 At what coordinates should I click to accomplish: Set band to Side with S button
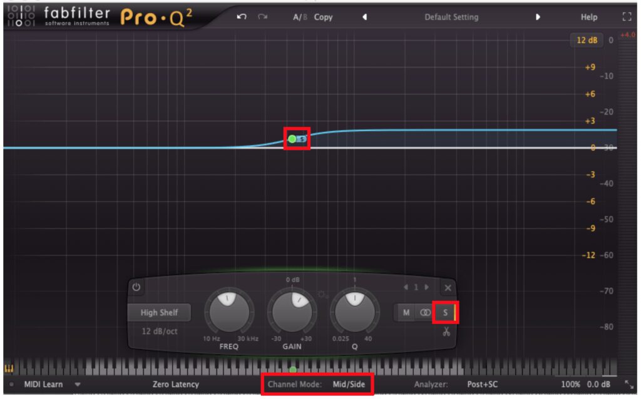(445, 313)
